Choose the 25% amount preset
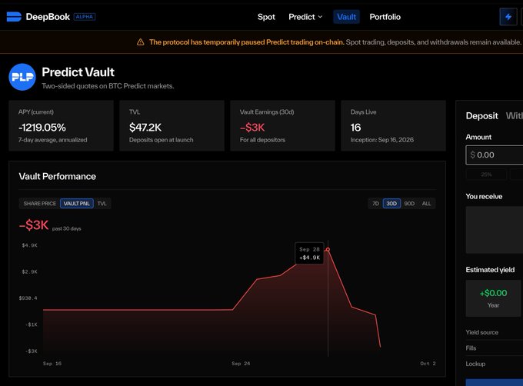 [x=486, y=175]
